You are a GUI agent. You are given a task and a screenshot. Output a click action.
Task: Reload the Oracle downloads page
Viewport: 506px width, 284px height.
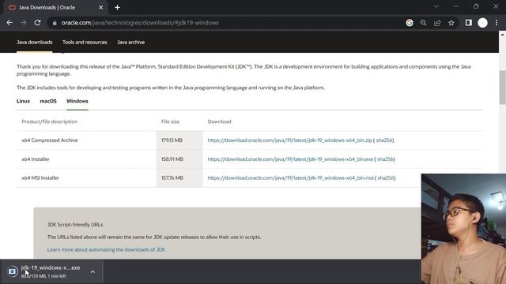tap(37, 23)
